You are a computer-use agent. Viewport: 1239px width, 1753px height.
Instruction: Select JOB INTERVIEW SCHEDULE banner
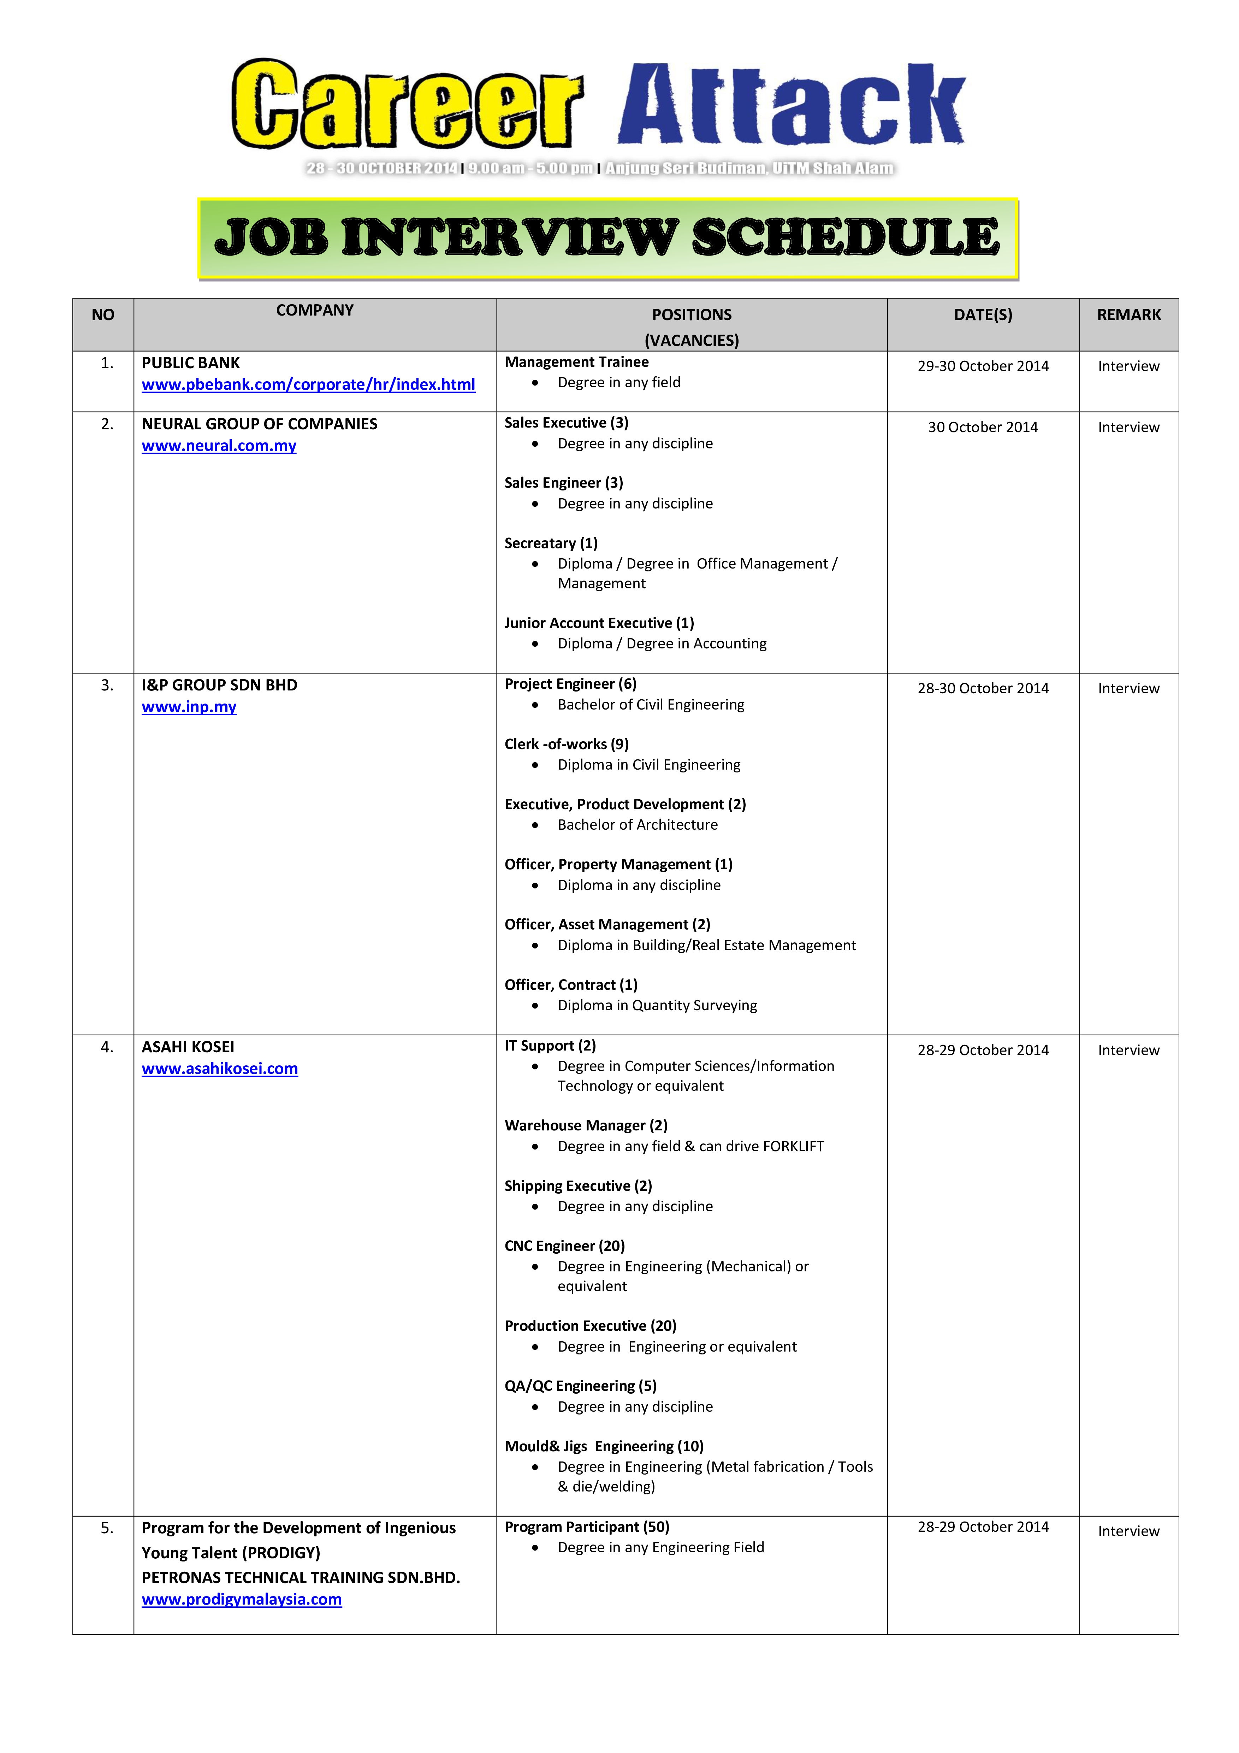pos(619,241)
